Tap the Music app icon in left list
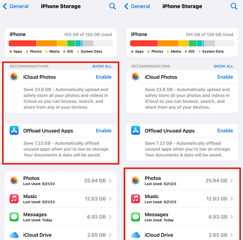Screen dimensions: 243x240 coord(14,198)
